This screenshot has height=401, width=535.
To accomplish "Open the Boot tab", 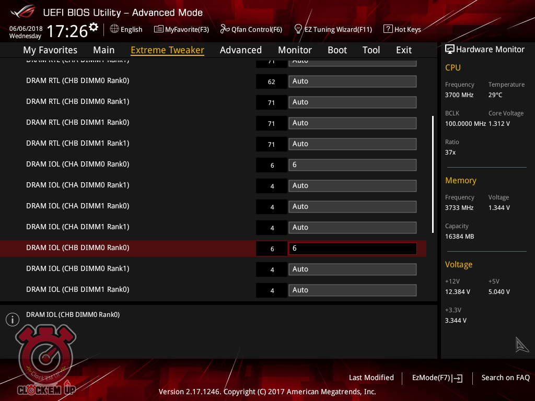I will pos(337,50).
